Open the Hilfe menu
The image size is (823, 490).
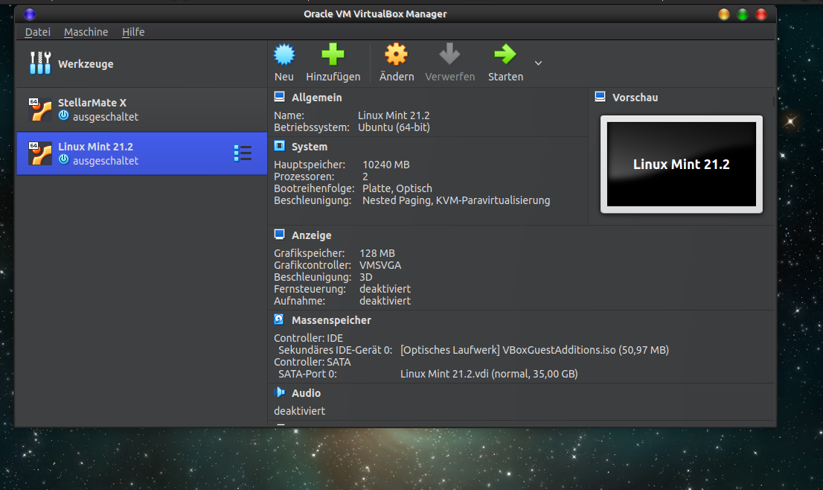point(133,32)
